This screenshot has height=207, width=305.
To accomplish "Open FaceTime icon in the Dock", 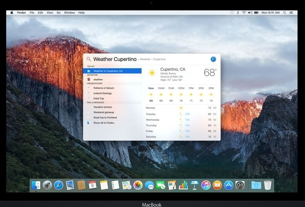I will [x=161, y=185].
